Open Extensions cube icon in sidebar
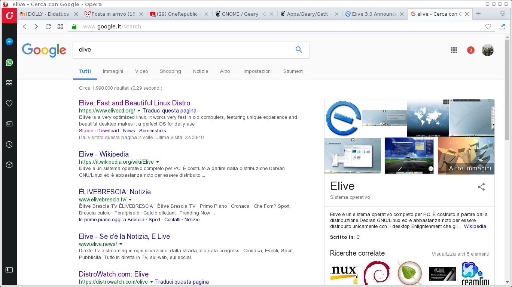512x287 pixels. click(9, 165)
